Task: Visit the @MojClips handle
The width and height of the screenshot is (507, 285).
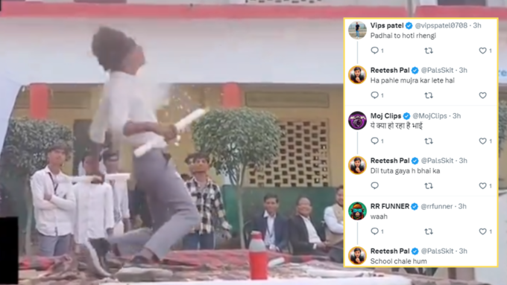Action: 429,115
